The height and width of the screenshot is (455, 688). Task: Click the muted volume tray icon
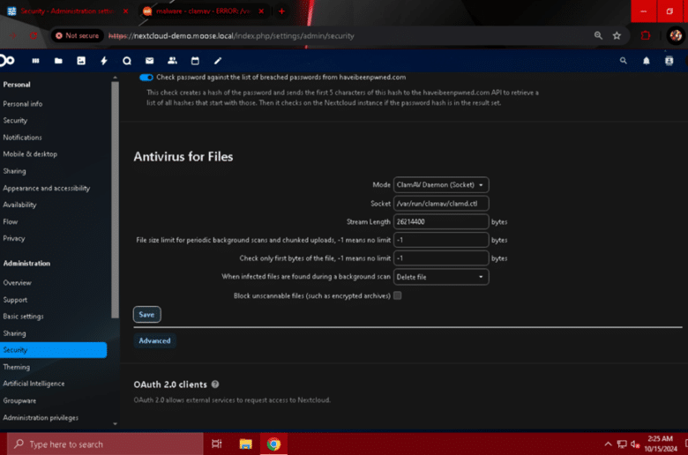[635, 444]
